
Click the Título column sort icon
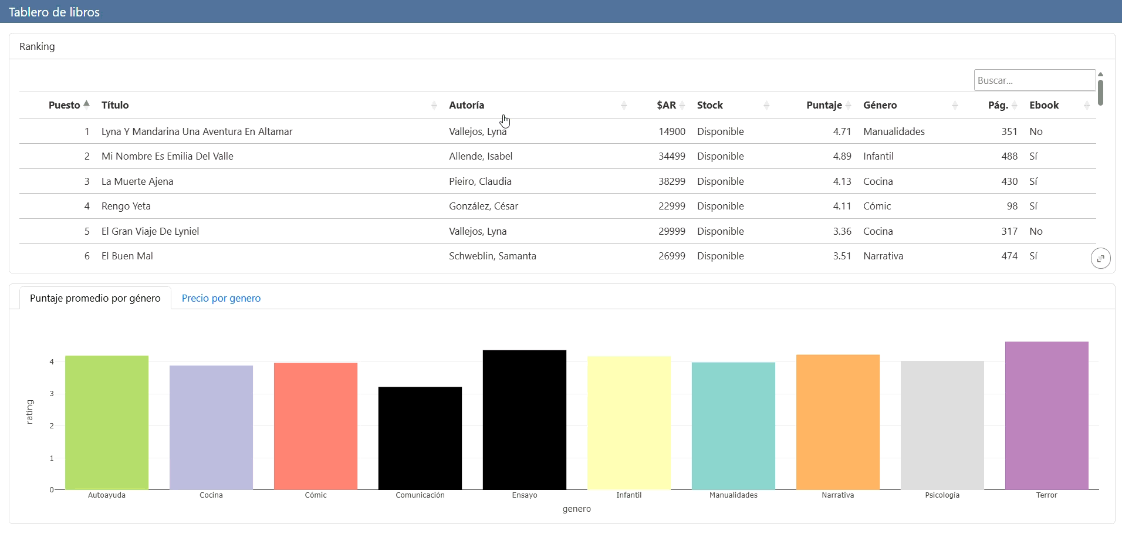click(x=434, y=105)
